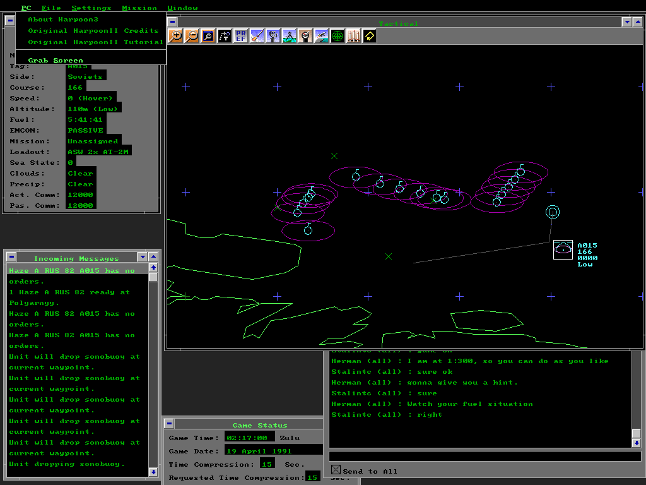Click the fist gauntlet icon
This screenshot has width=646, height=485.
[x=273, y=36]
